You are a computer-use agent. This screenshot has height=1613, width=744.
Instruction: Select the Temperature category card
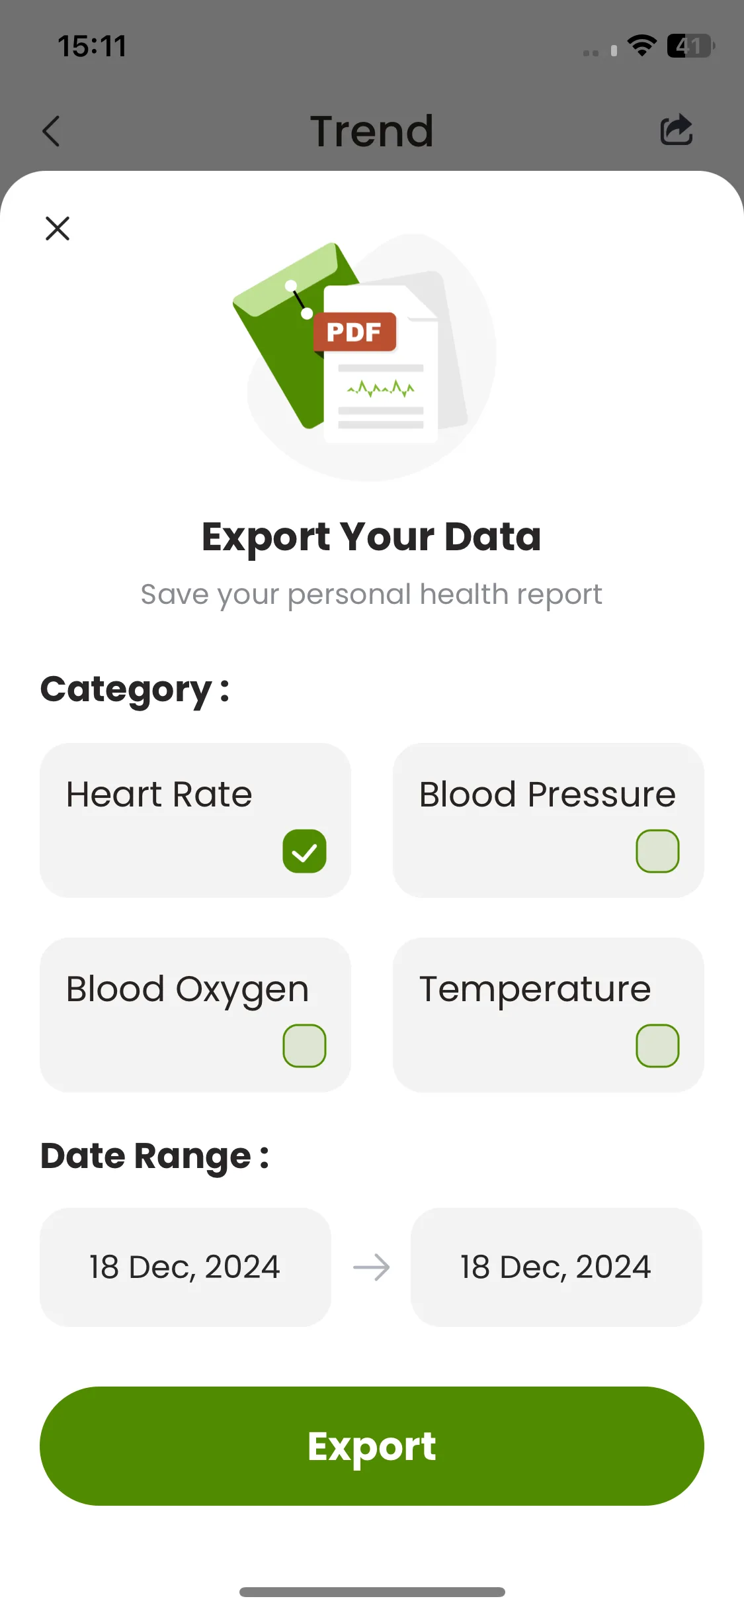(548, 1015)
